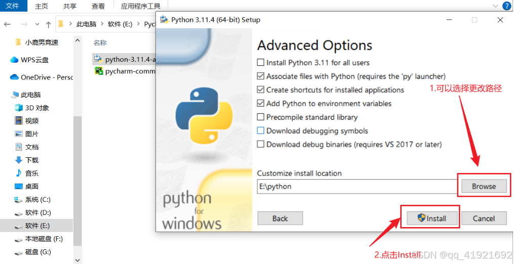Image resolution: width=514 pixels, height=264 pixels.
Task: Open the 共享 ribbon tab
Action: click(70, 6)
